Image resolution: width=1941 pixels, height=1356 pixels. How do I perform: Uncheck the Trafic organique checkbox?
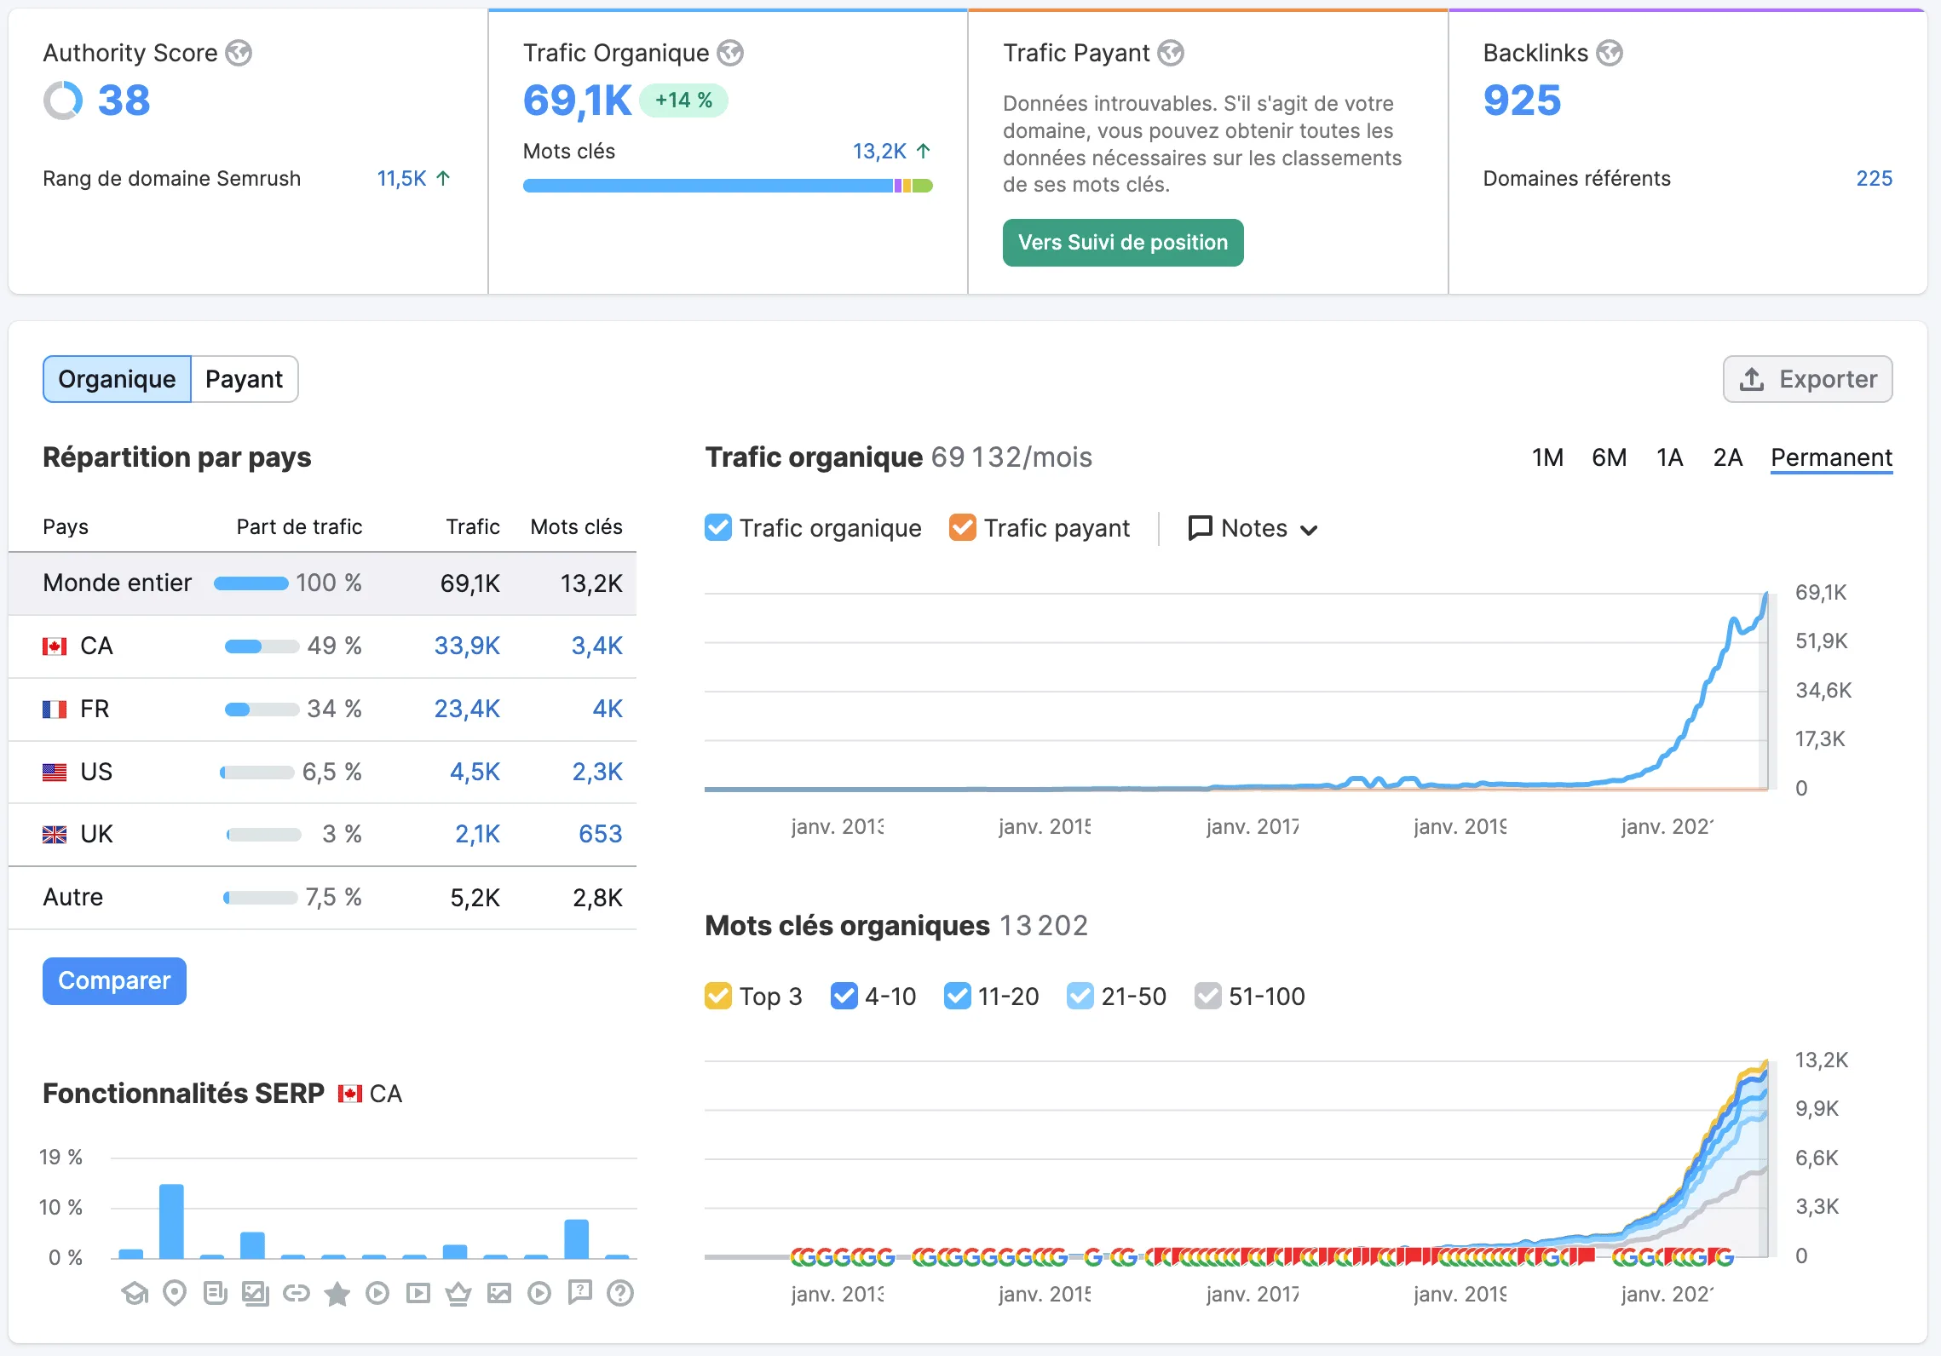click(x=718, y=528)
